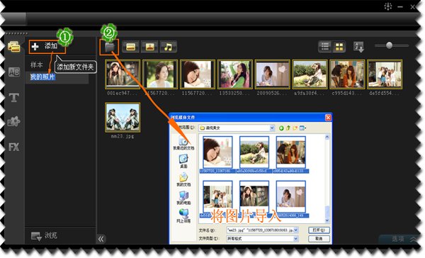The width and height of the screenshot is (425, 258).
Task: Open the 我的电脑 computer shortcut
Action: pyautogui.click(x=183, y=198)
